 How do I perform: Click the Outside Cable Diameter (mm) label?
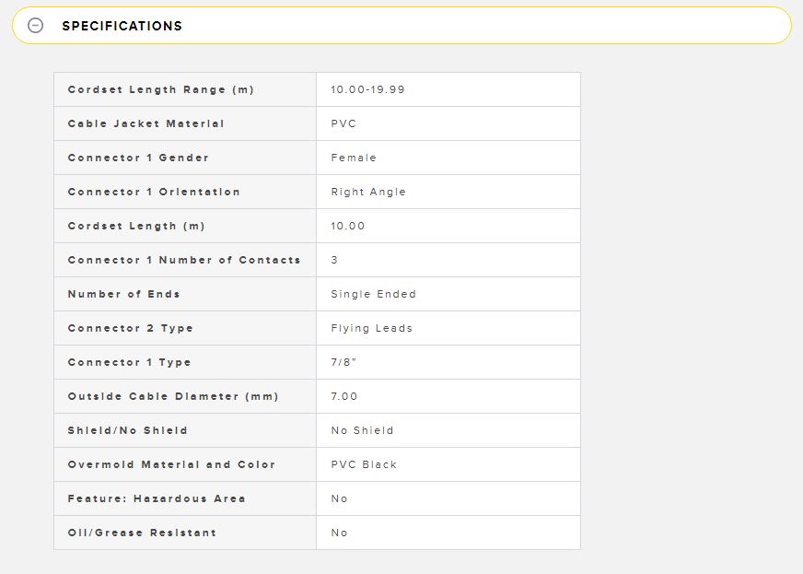point(173,397)
